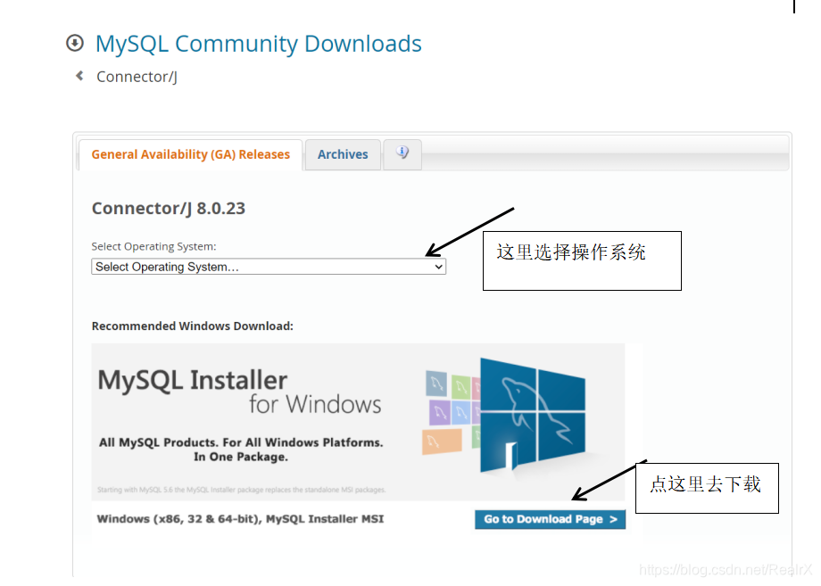Image resolution: width=821 pixels, height=586 pixels.
Task: Go back via the Connector/J breadcrumb
Action: point(137,77)
